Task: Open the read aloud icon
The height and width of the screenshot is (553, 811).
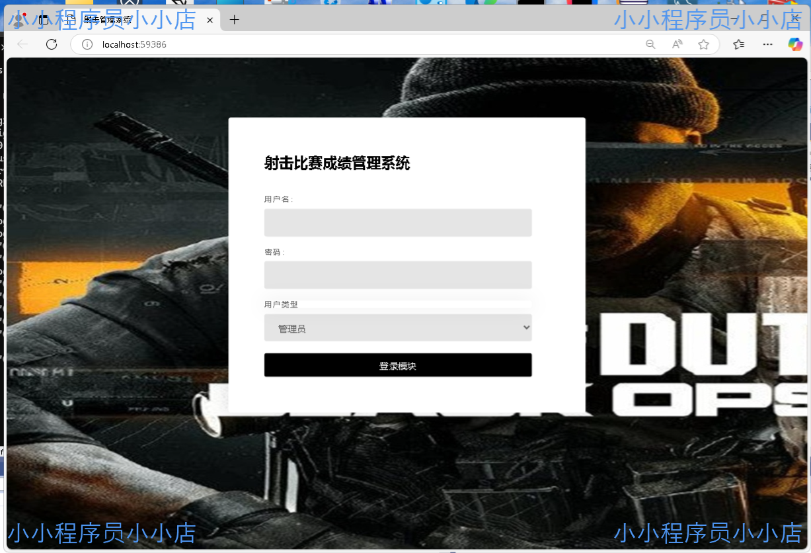Action: coord(677,44)
